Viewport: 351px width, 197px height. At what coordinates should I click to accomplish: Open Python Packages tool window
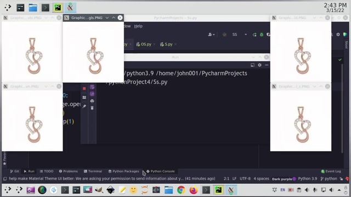click(x=123, y=171)
